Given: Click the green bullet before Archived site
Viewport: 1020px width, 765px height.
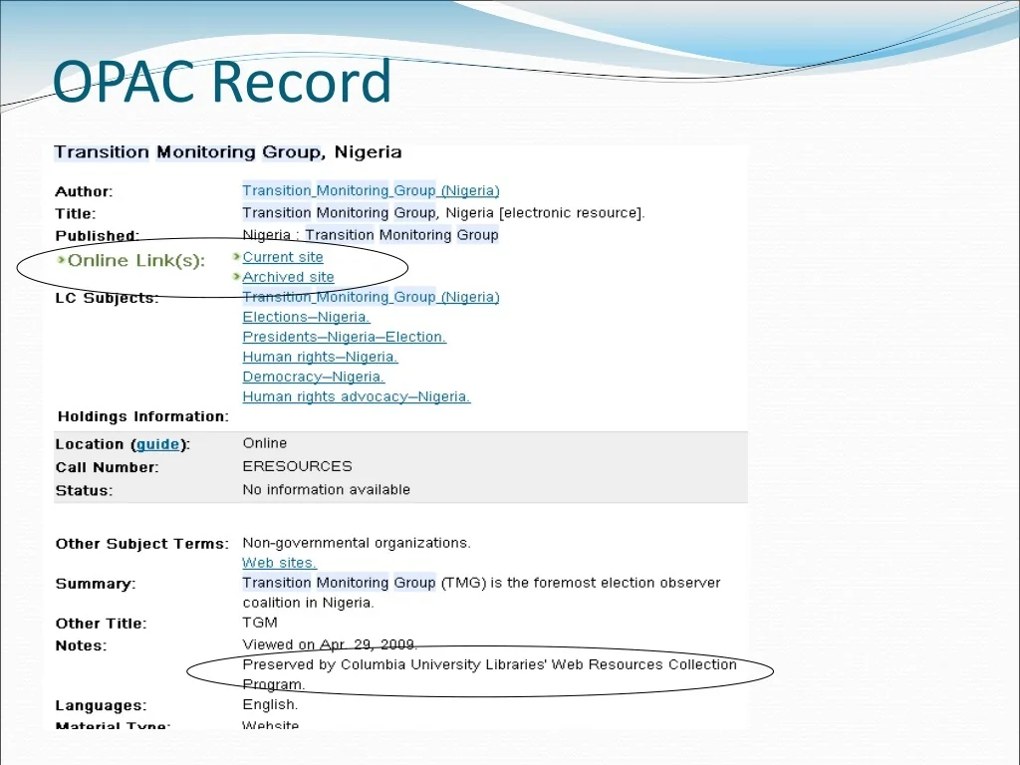Looking at the screenshot, I should click(237, 277).
